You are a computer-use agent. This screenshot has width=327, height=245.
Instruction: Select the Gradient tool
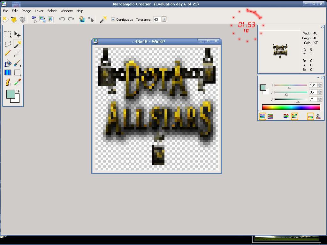click(x=8, y=72)
